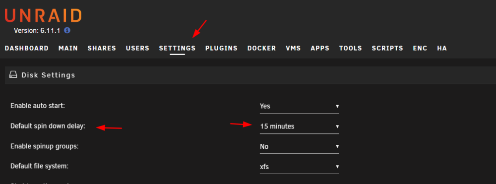Open the Default spin down delay dropdown
This screenshot has width=496, height=184.
pos(299,126)
